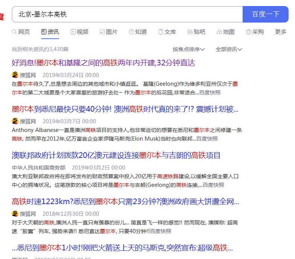The height and width of the screenshot is (259, 295).
Task: Click the picture icon beside 图片
Action: coord(102,32)
